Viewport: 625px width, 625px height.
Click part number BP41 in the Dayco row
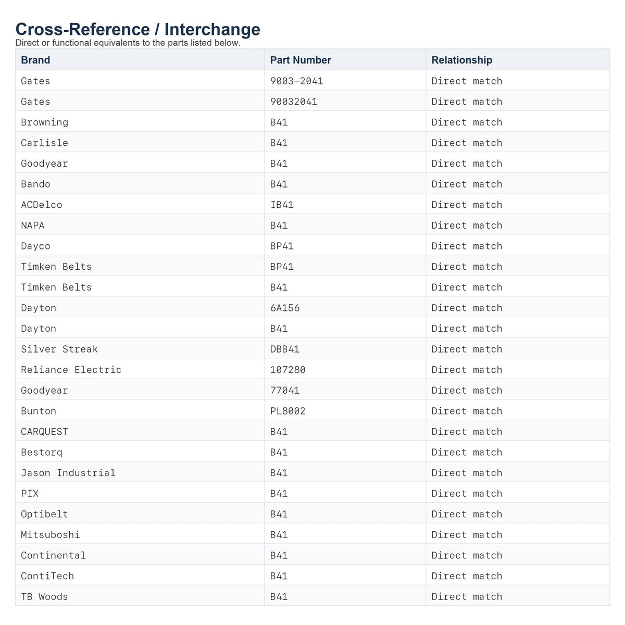[282, 246]
